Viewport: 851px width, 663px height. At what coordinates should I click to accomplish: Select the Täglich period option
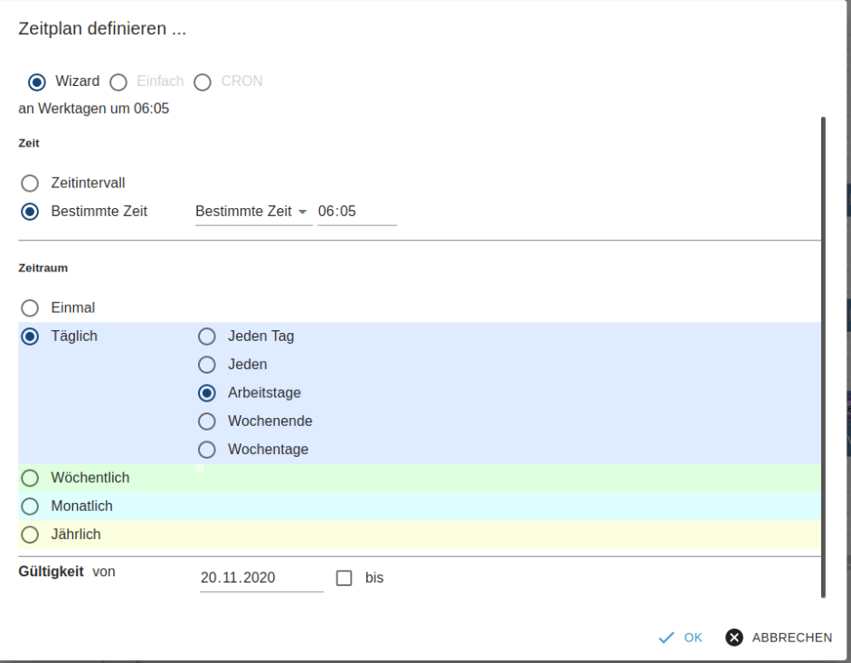[30, 336]
